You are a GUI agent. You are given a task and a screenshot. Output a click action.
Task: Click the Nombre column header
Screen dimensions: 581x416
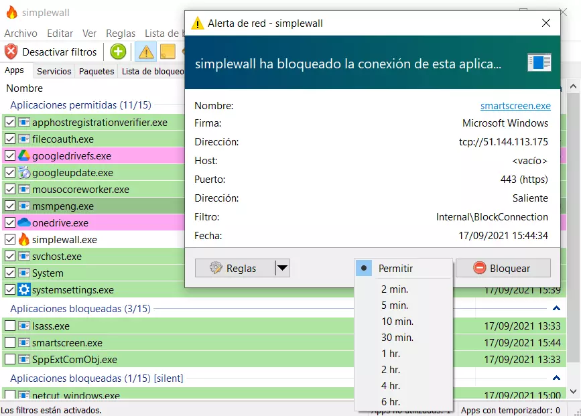[24, 88]
